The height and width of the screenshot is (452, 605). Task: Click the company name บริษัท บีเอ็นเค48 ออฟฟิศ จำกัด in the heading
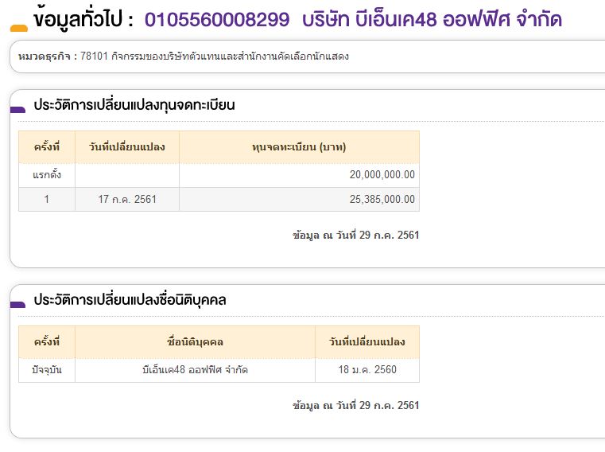[432, 19]
